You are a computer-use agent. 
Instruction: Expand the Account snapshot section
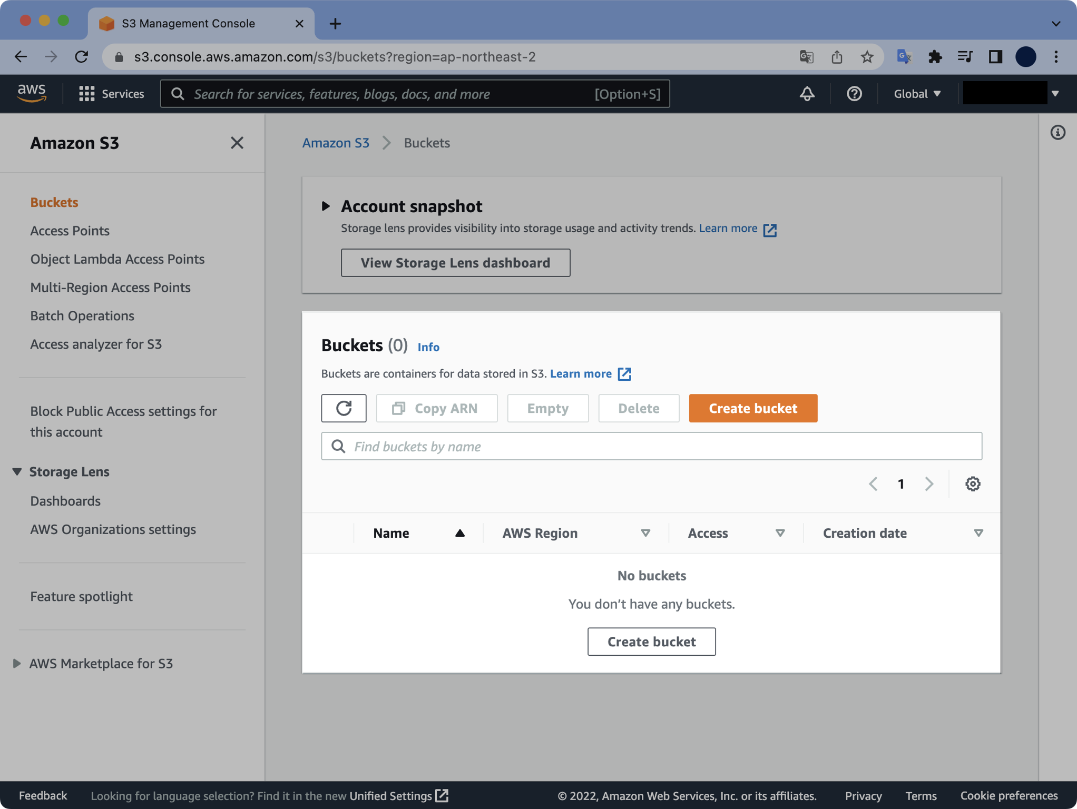coord(326,206)
